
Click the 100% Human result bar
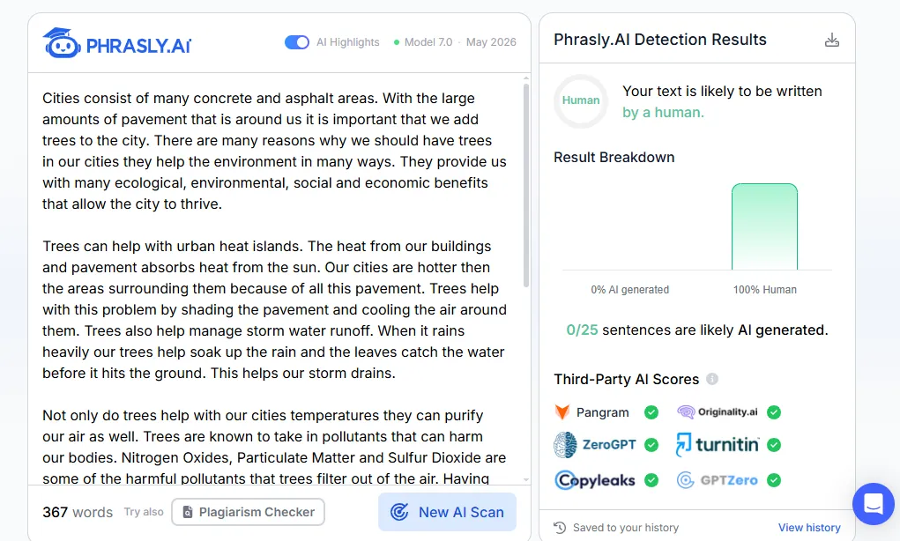pyautogui.click(x=764, y=226)
